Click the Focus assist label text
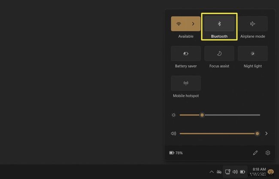 219,66
